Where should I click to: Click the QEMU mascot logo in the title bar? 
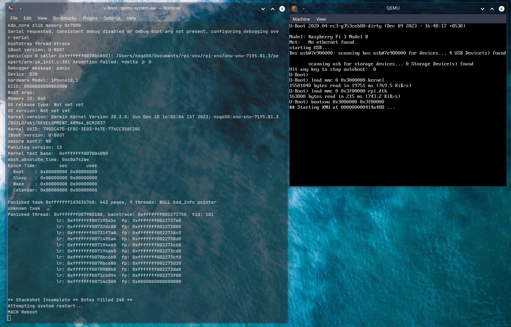coord(294,8)
